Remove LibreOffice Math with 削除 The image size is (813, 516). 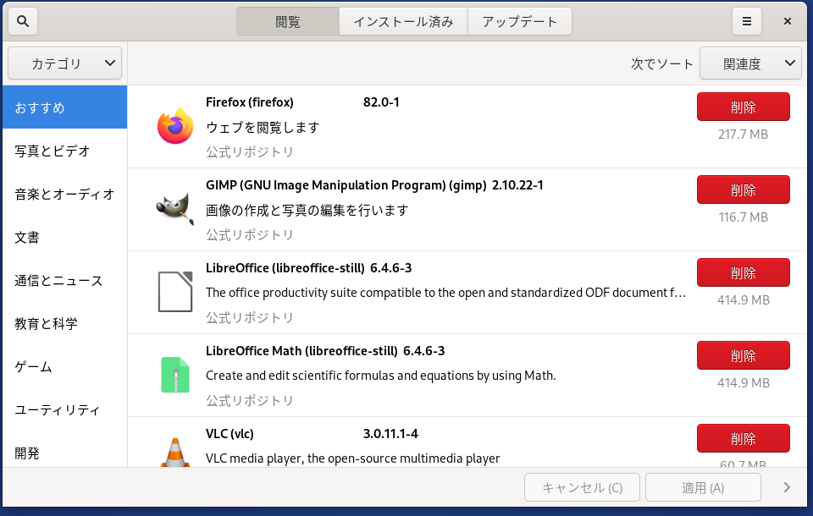(743, 355)
